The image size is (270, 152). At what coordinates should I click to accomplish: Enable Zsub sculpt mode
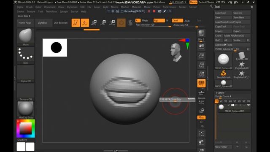(x=187, y=21)
